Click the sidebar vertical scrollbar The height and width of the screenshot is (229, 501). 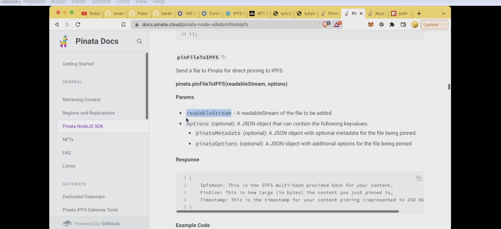coord(147,86)
